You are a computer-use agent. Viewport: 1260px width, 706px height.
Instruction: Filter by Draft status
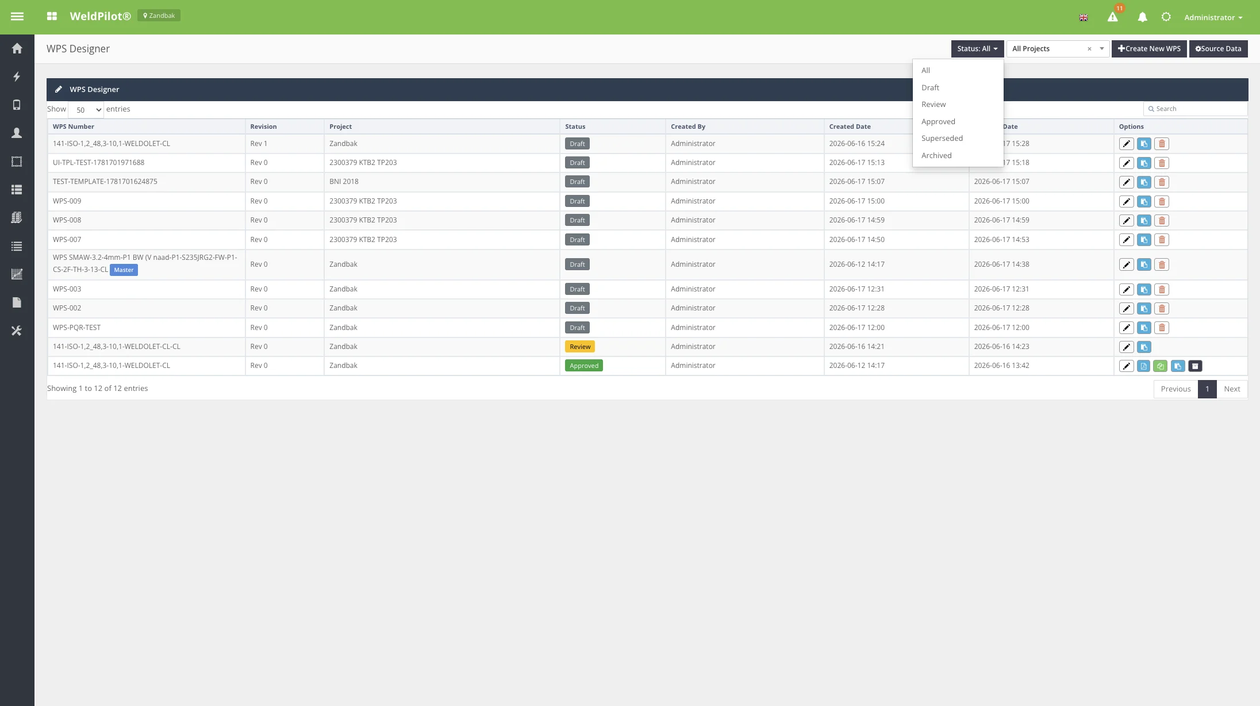tap(958, 87)
